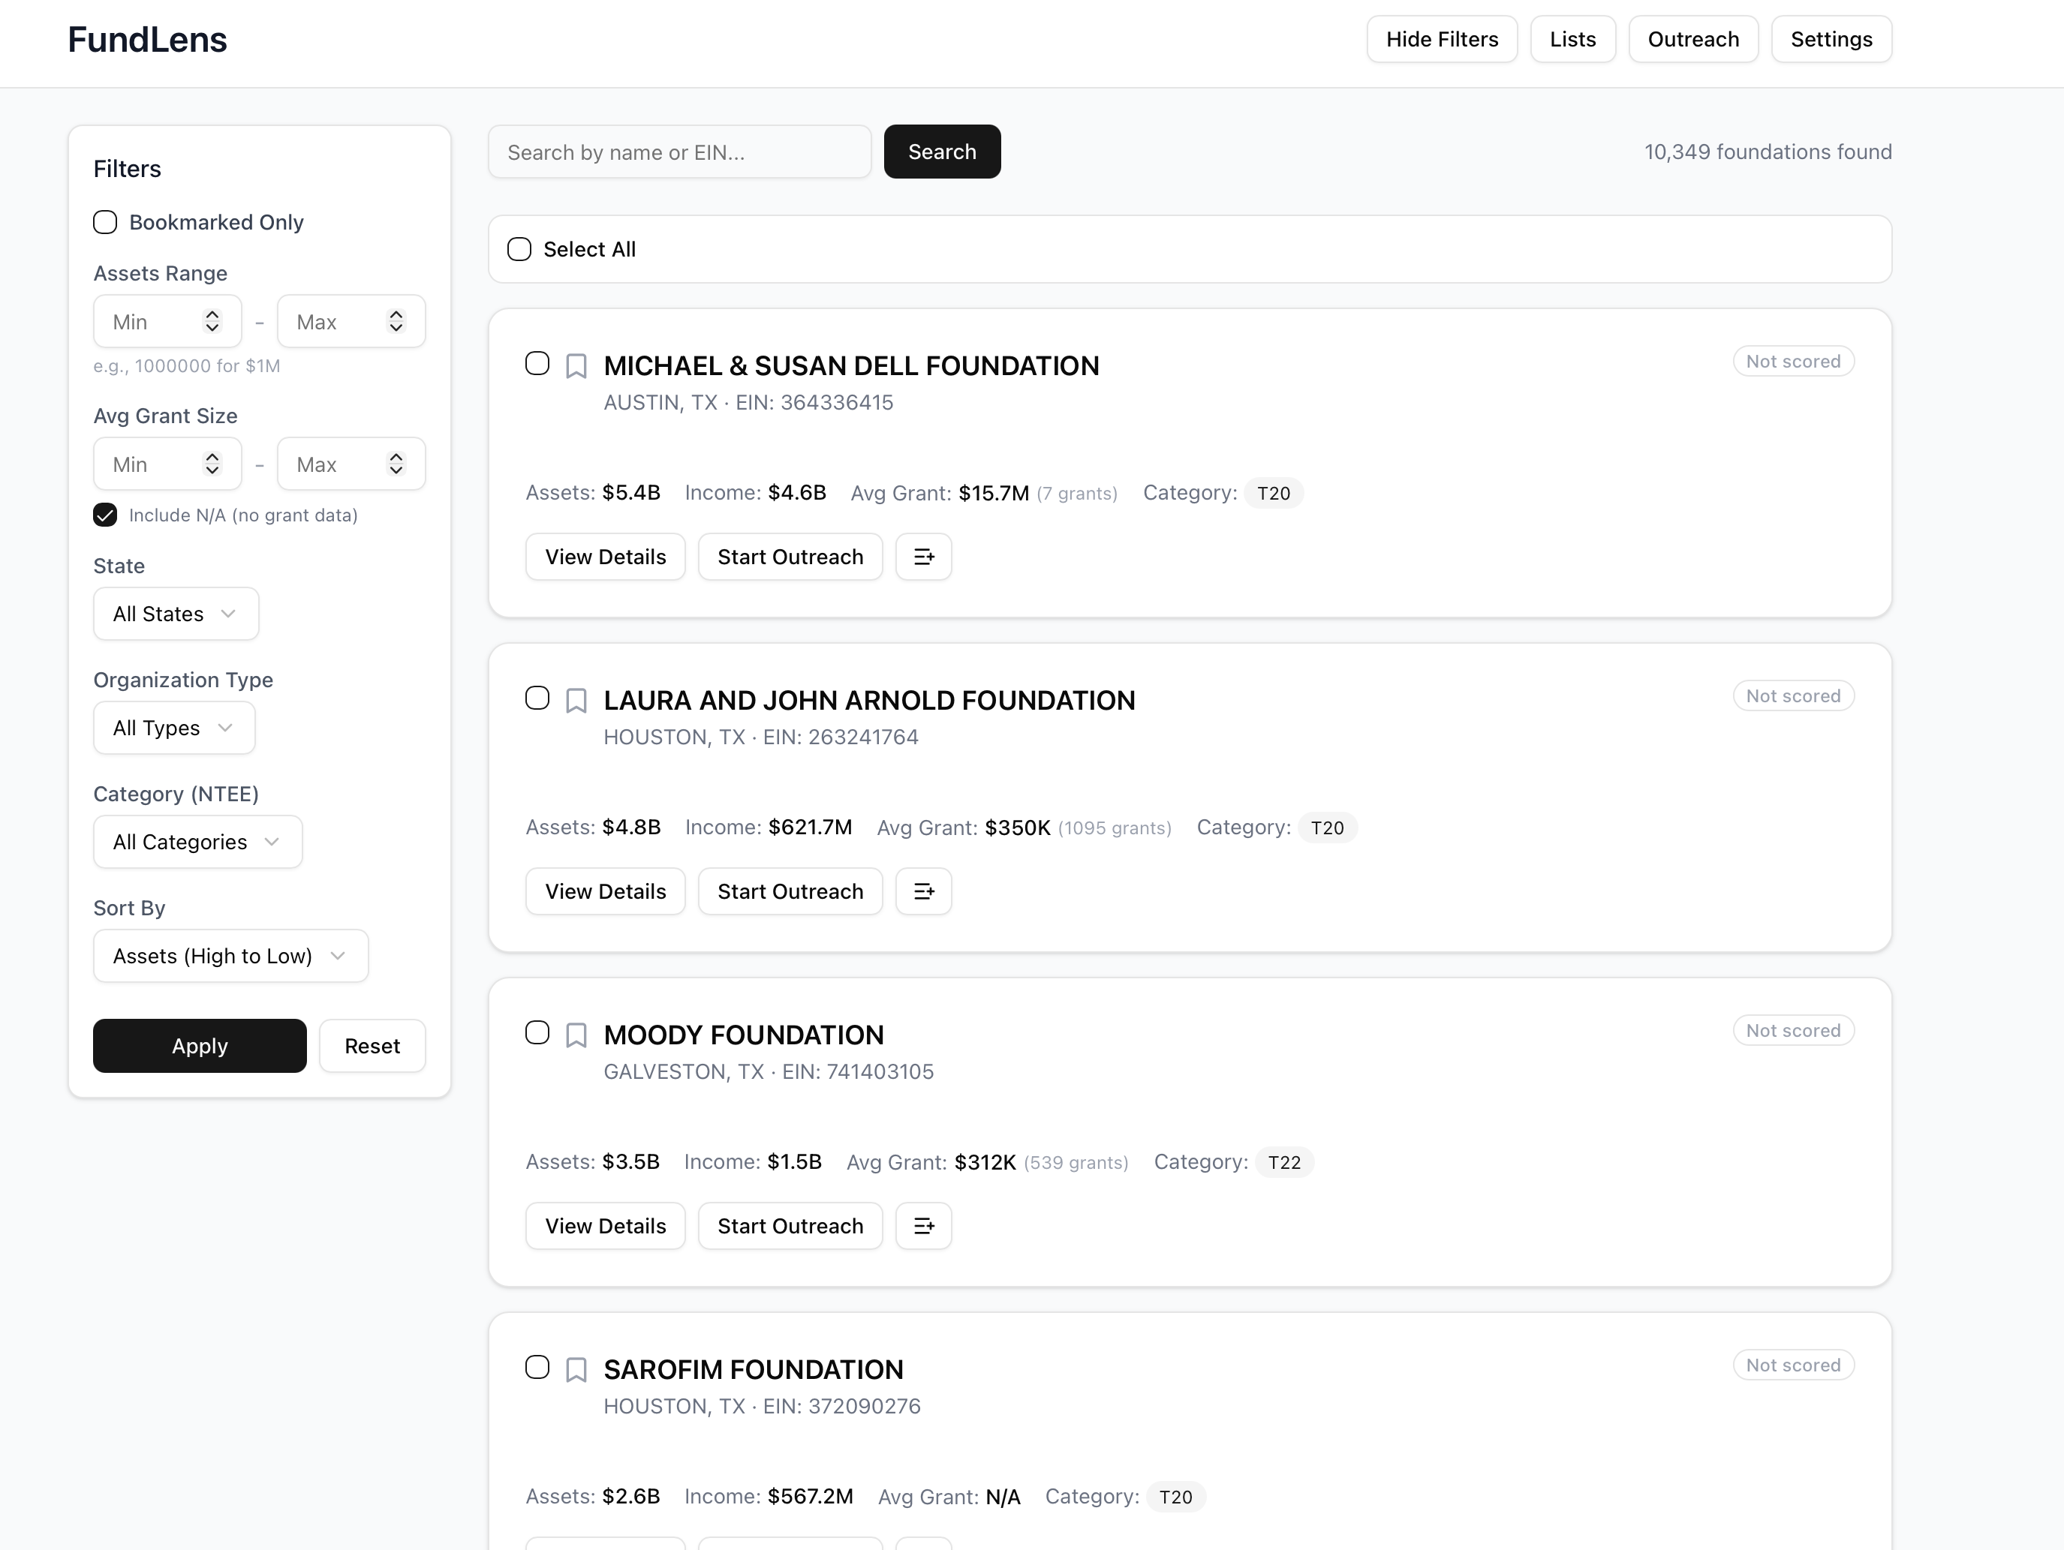Check the Select All checkbox
Viewport: 2064px width, 1550px height.
[x=519, y=249]
